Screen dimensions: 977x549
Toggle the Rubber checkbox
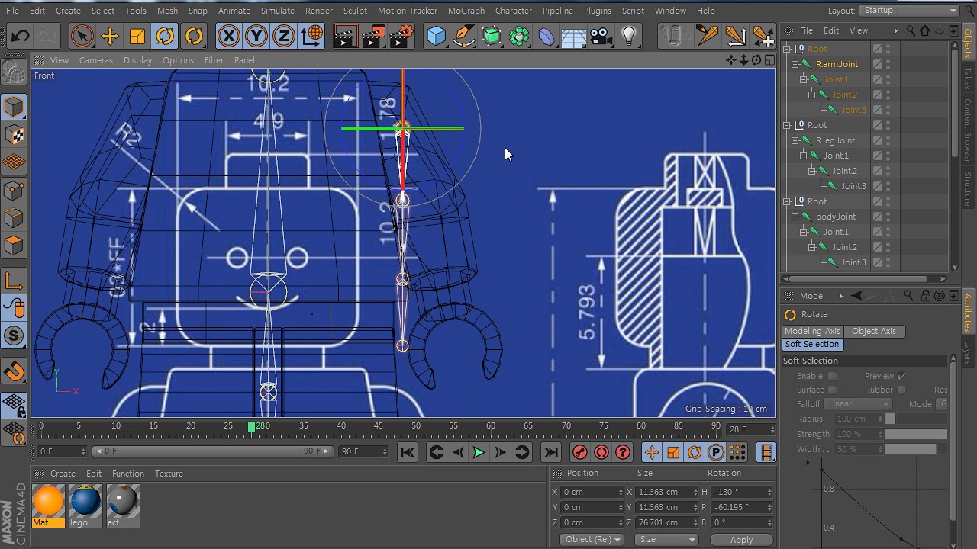coord(901,390)
